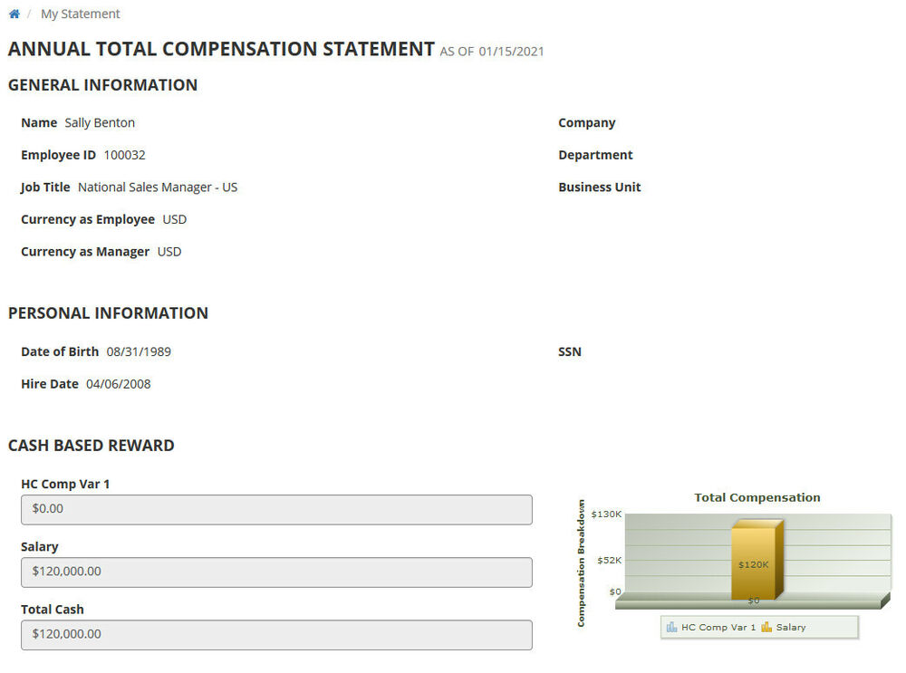
Task: Focus the HC Comp Var 1 amount field
Action: click(x=276, y=510)
